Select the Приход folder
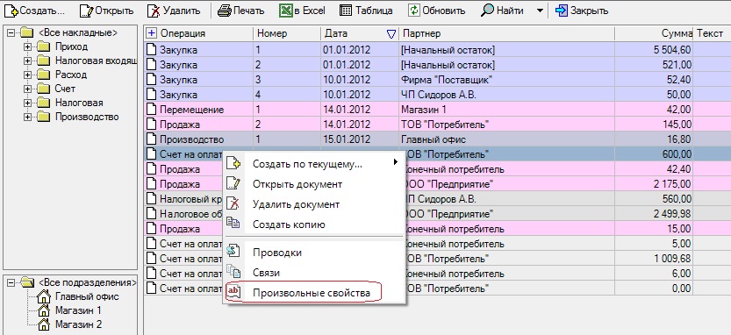The image size is (731, 335). (x=71, y=46)
